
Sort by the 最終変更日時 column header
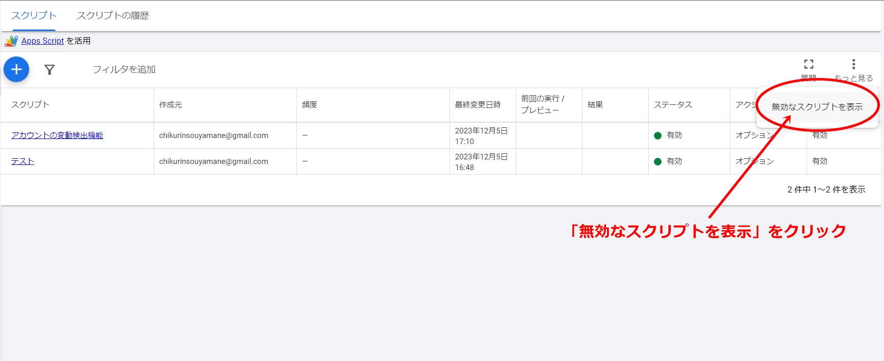pyautogui.click(x=477, y=105)
